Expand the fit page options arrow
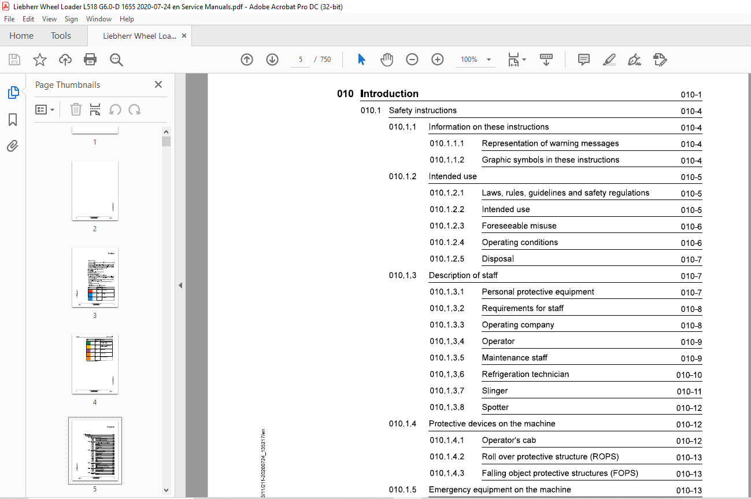This screenshot has width=751, height=499. click(524, 59)
